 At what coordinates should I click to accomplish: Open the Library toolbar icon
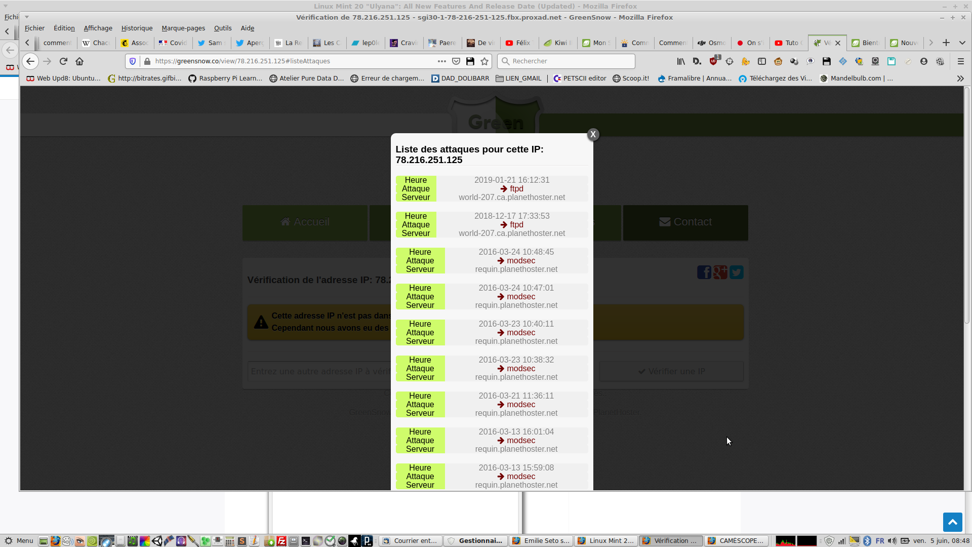681,61
